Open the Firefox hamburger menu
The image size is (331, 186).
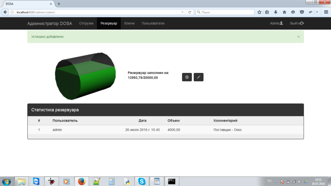pyautogui.click(x=326, y=12)
